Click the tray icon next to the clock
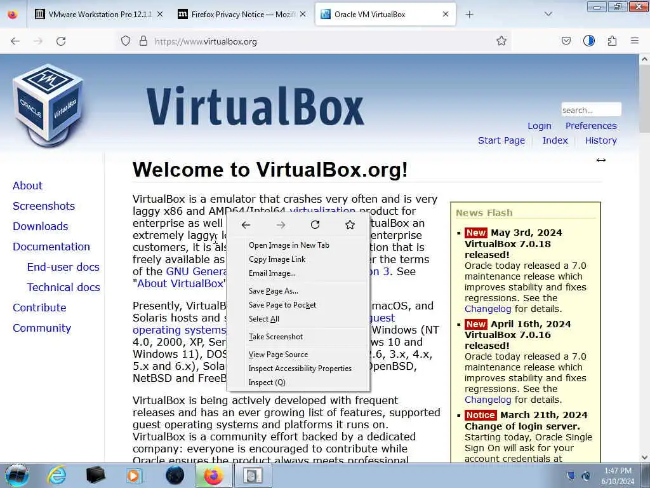 (586, 476)
